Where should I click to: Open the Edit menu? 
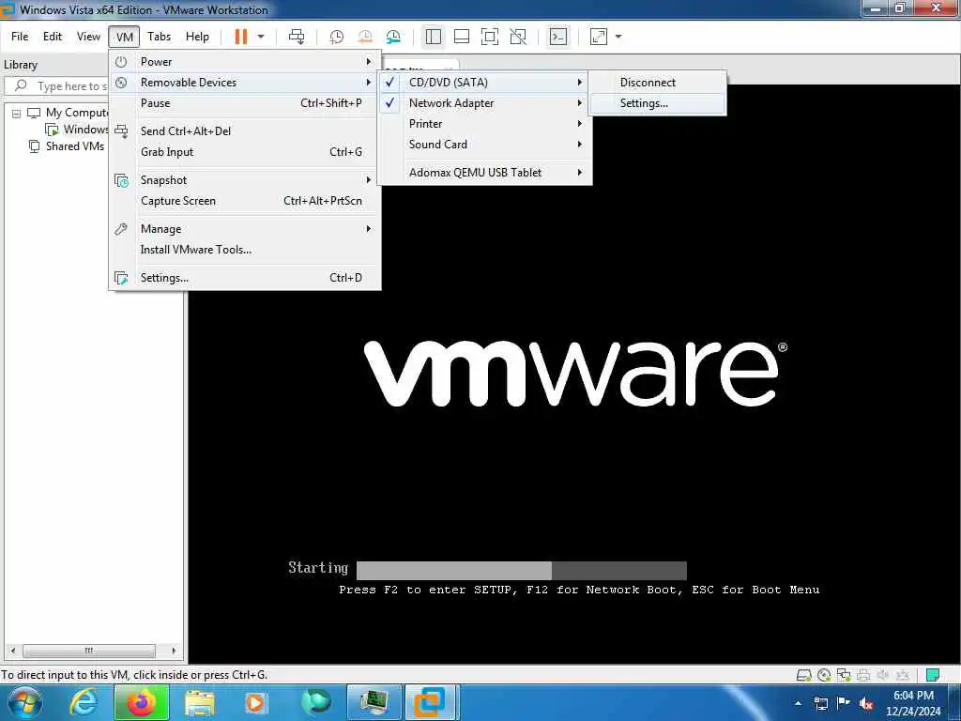pyautogui.click(x=53, y=37)
